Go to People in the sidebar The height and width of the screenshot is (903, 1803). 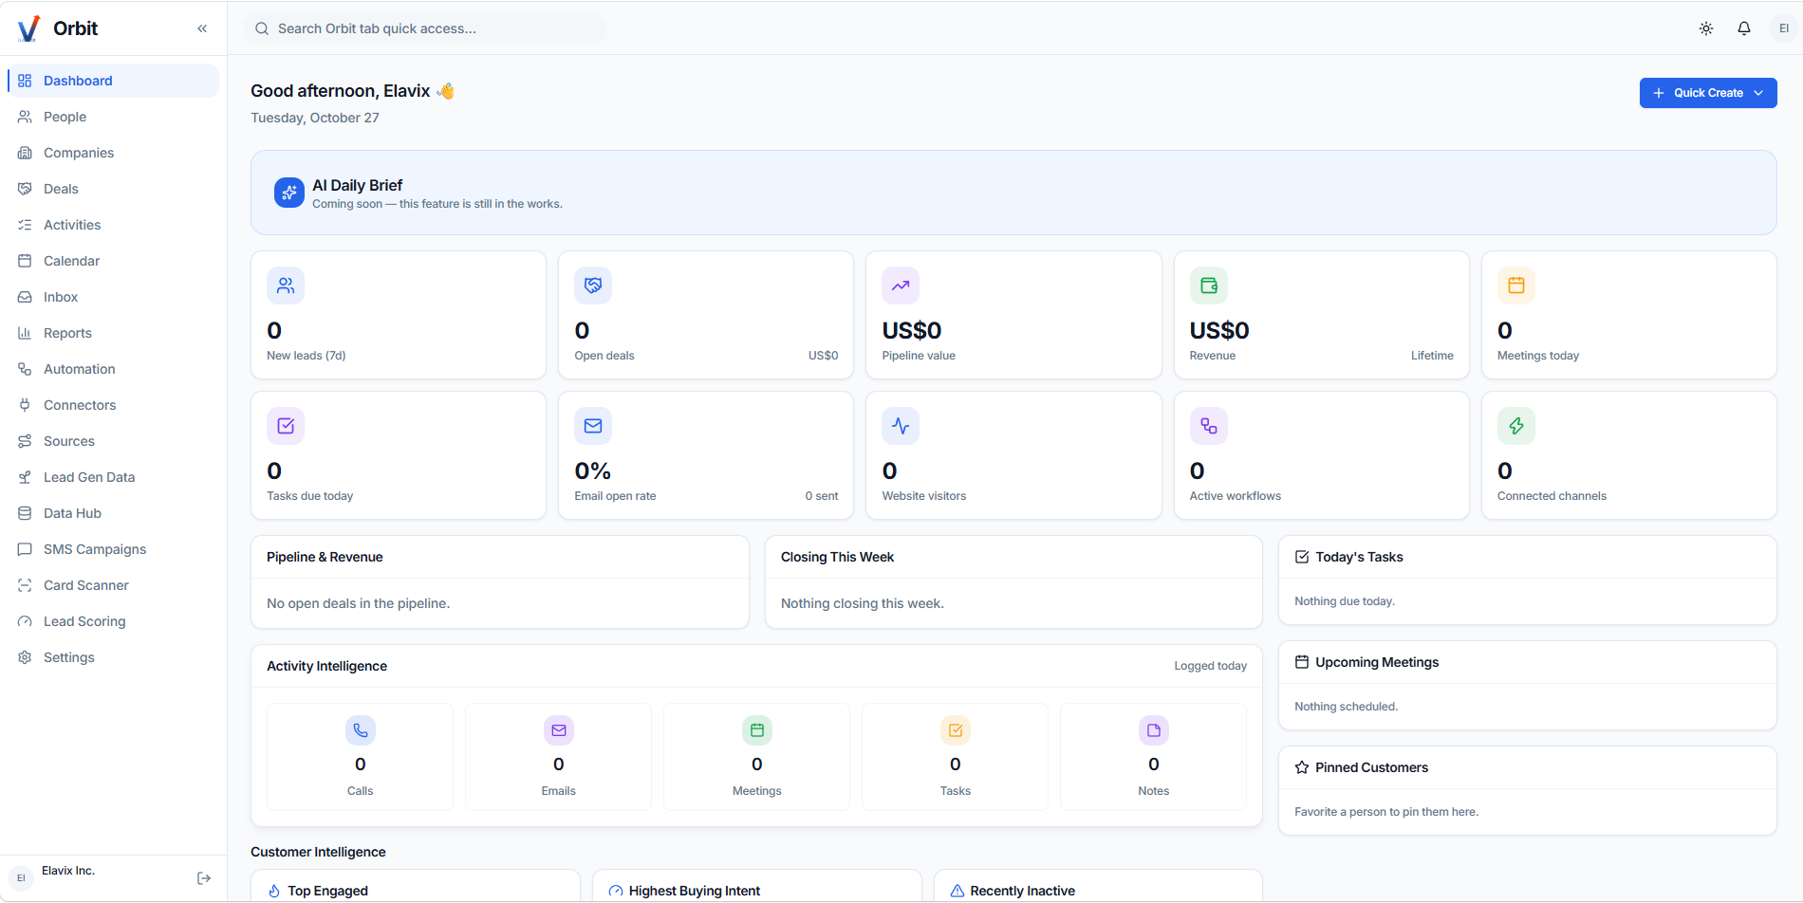pyautogui.click(x=113, y=117)
